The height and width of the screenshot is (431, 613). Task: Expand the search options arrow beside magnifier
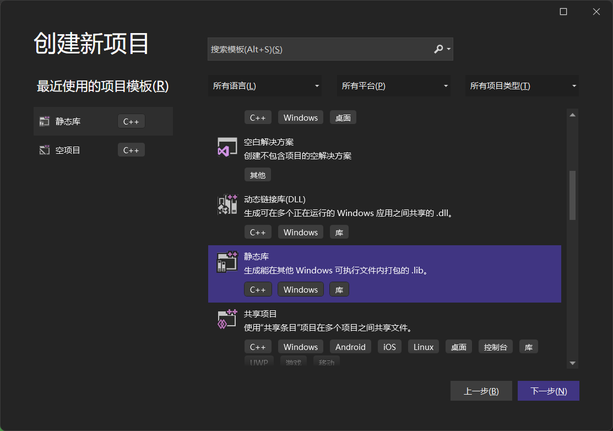tap(449, 49)
